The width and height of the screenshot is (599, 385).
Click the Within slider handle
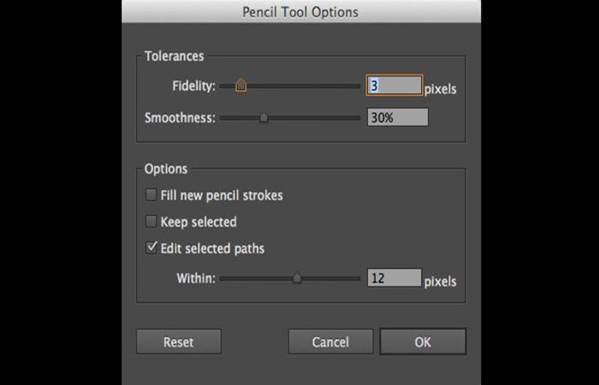pyautogui.click(x=297, y=278)
